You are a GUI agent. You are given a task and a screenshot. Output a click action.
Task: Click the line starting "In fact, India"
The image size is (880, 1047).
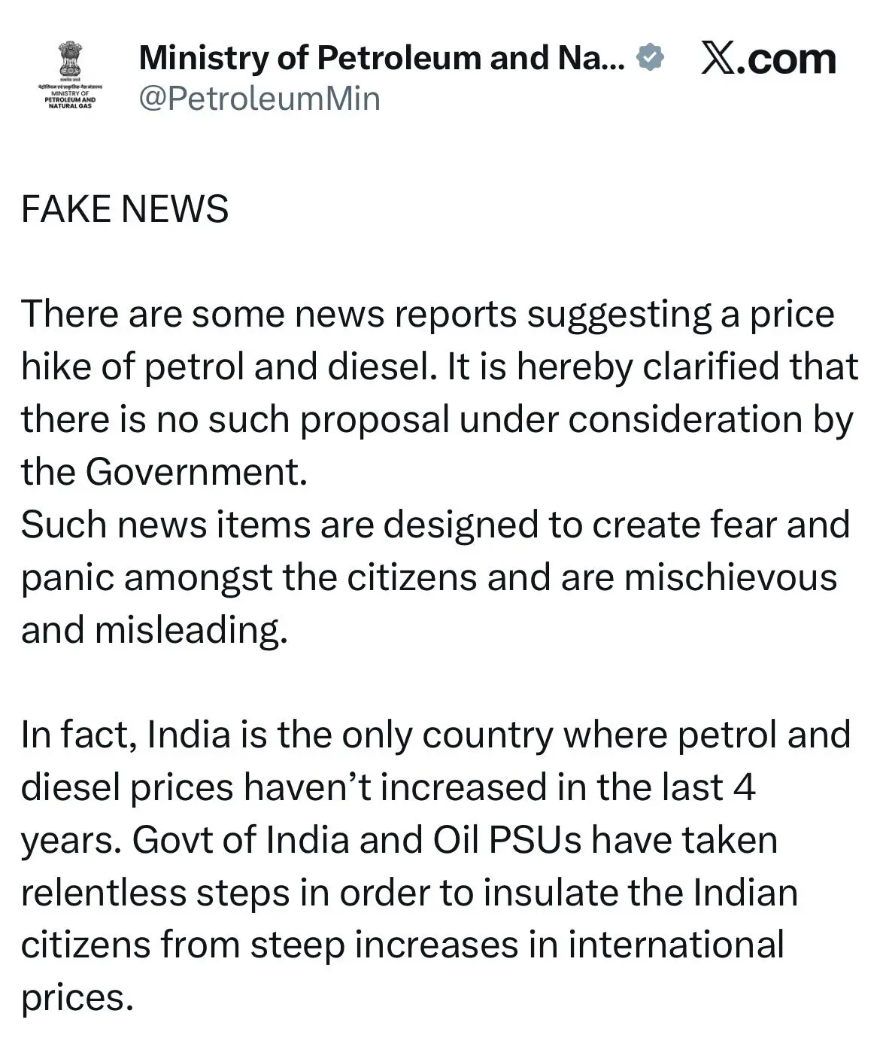tap(435, 735)
